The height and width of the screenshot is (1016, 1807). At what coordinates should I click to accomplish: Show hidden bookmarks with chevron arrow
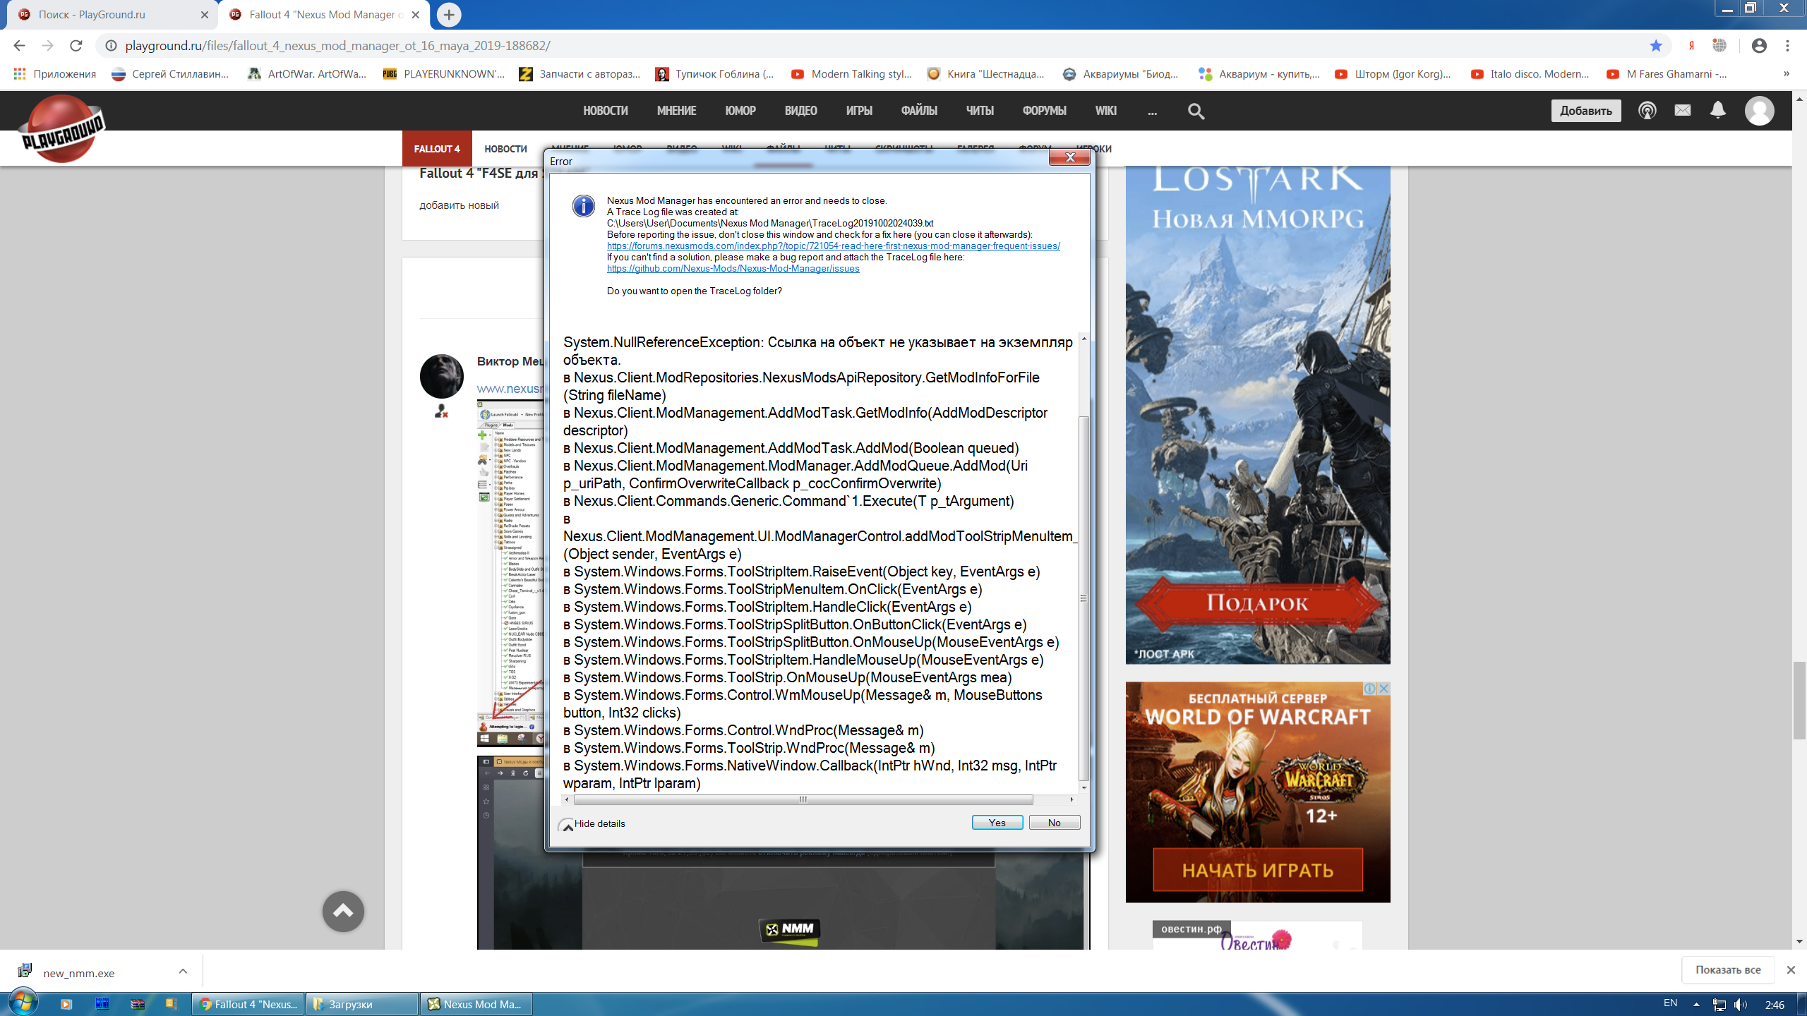(x=1787, y=74)
